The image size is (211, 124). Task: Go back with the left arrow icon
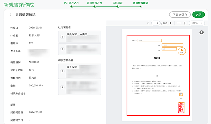coord(11,15)
